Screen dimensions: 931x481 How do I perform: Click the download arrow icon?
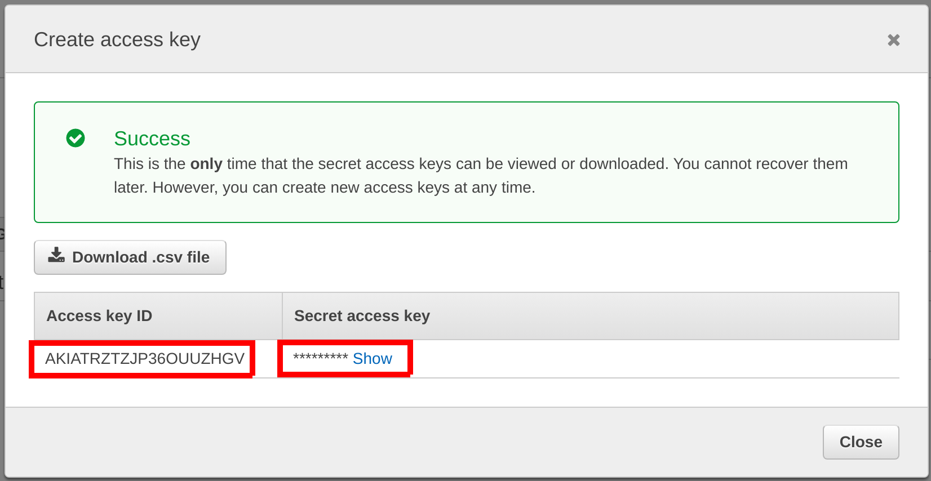coord(56,256)
